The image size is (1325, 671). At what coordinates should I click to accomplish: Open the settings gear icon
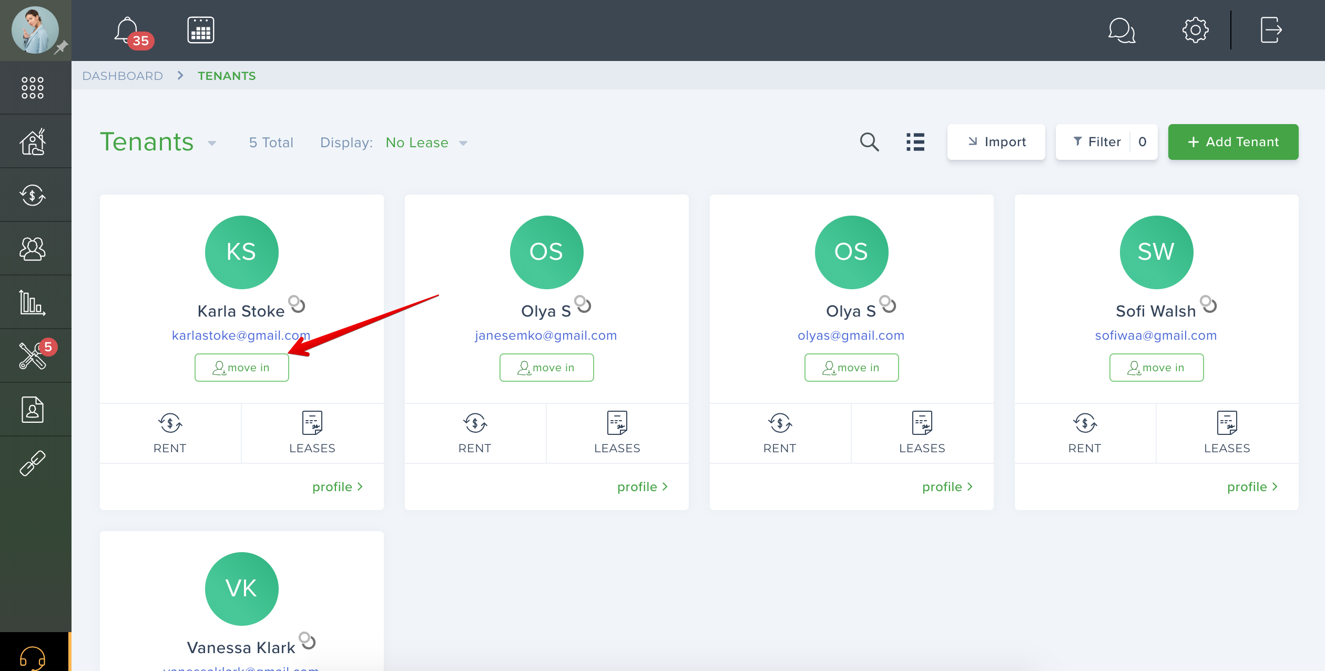click(x=1195, y=30)
